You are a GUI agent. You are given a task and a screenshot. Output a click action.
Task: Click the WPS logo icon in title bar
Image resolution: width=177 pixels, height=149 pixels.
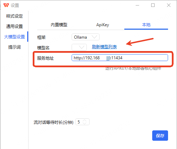coord(6,5)
